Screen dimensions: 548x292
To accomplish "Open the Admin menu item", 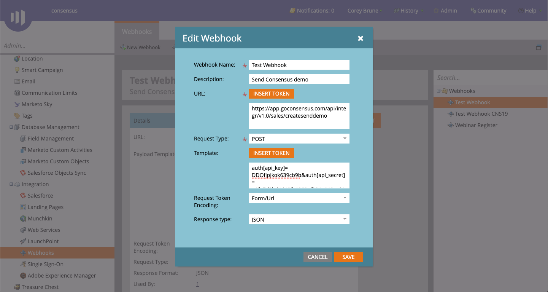I will tap(445, 11).
